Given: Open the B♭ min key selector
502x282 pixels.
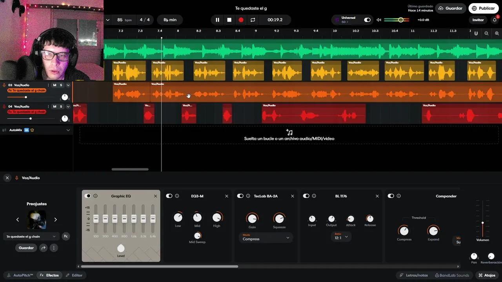Looking at the screenshot, I should tap(170, 20).
